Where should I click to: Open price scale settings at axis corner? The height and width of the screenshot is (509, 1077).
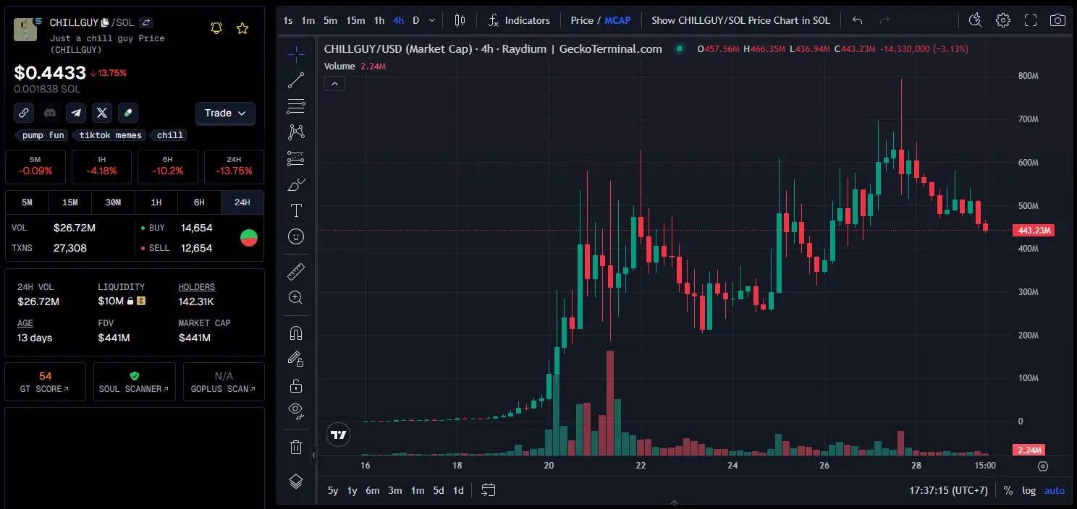(x=1043, y=466)
